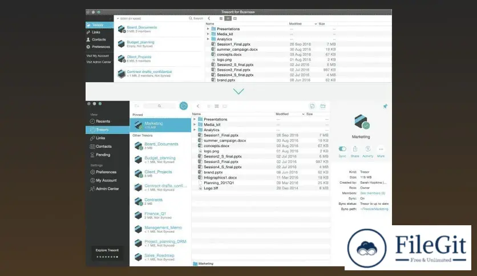
Task: Open the Sync path link in the details panel
Action: pos(374,209)
